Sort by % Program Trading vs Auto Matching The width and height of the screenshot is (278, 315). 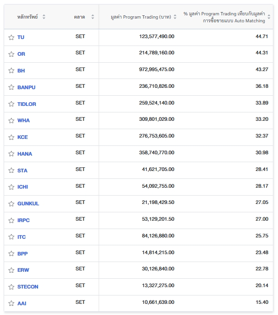pos(269,17)
